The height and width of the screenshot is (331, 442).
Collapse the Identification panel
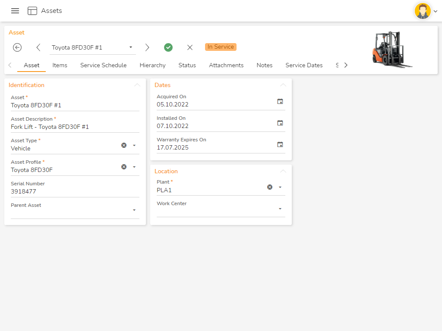point(137,85)
